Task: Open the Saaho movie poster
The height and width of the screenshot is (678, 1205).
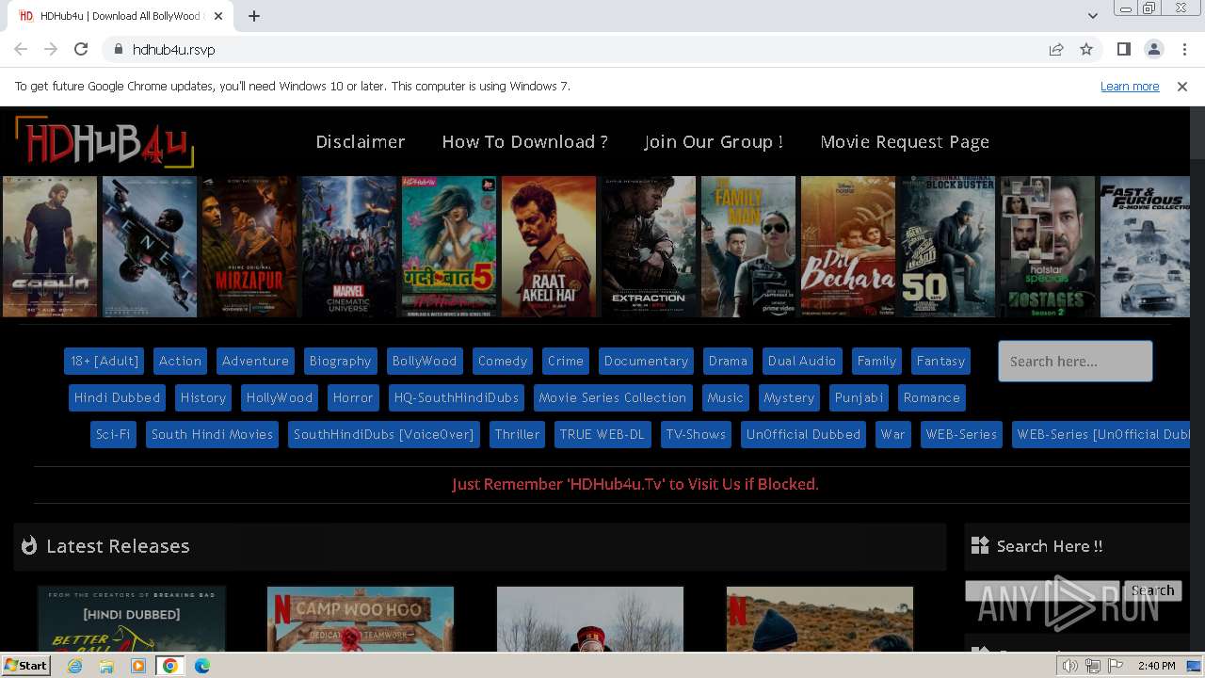Action: pos(50,247)
